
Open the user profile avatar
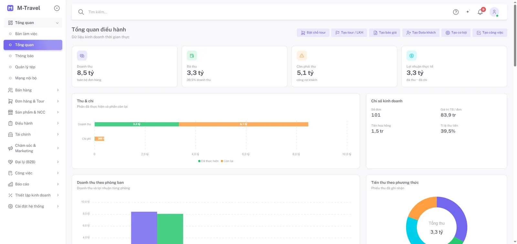pos(494,12)
